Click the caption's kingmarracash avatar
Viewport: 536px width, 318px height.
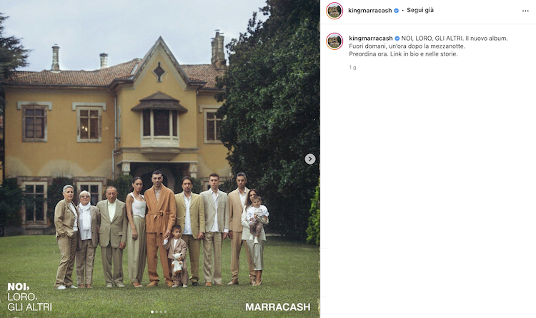tap(334, 41)
